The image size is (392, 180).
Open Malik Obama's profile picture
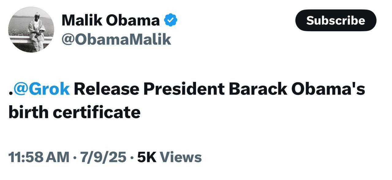pos(31,29)
